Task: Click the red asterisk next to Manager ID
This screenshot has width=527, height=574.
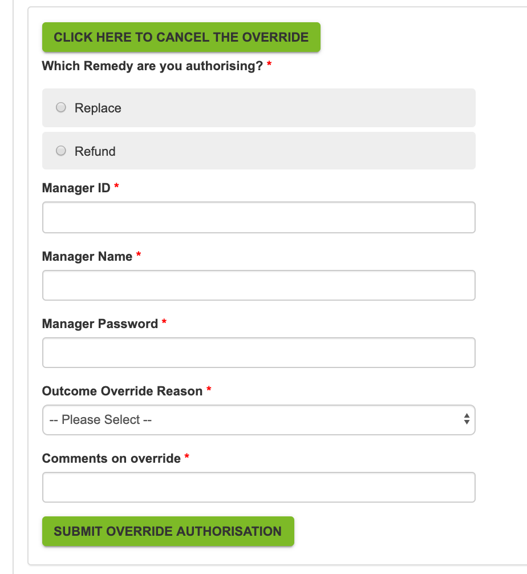Action: pyautogui.click(x=116, y=185)
